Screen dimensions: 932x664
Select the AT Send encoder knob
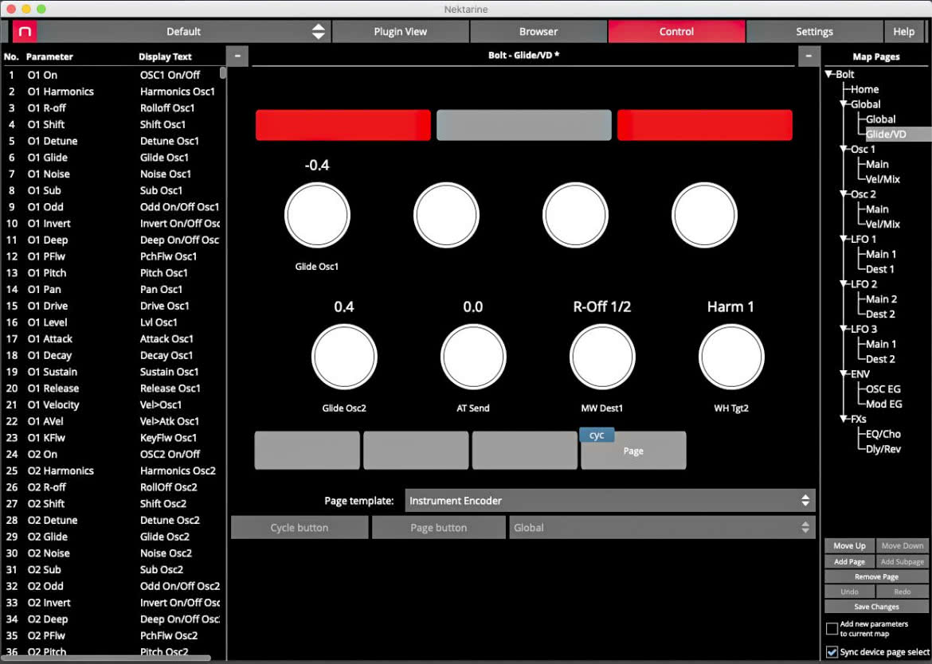[473, 357]
